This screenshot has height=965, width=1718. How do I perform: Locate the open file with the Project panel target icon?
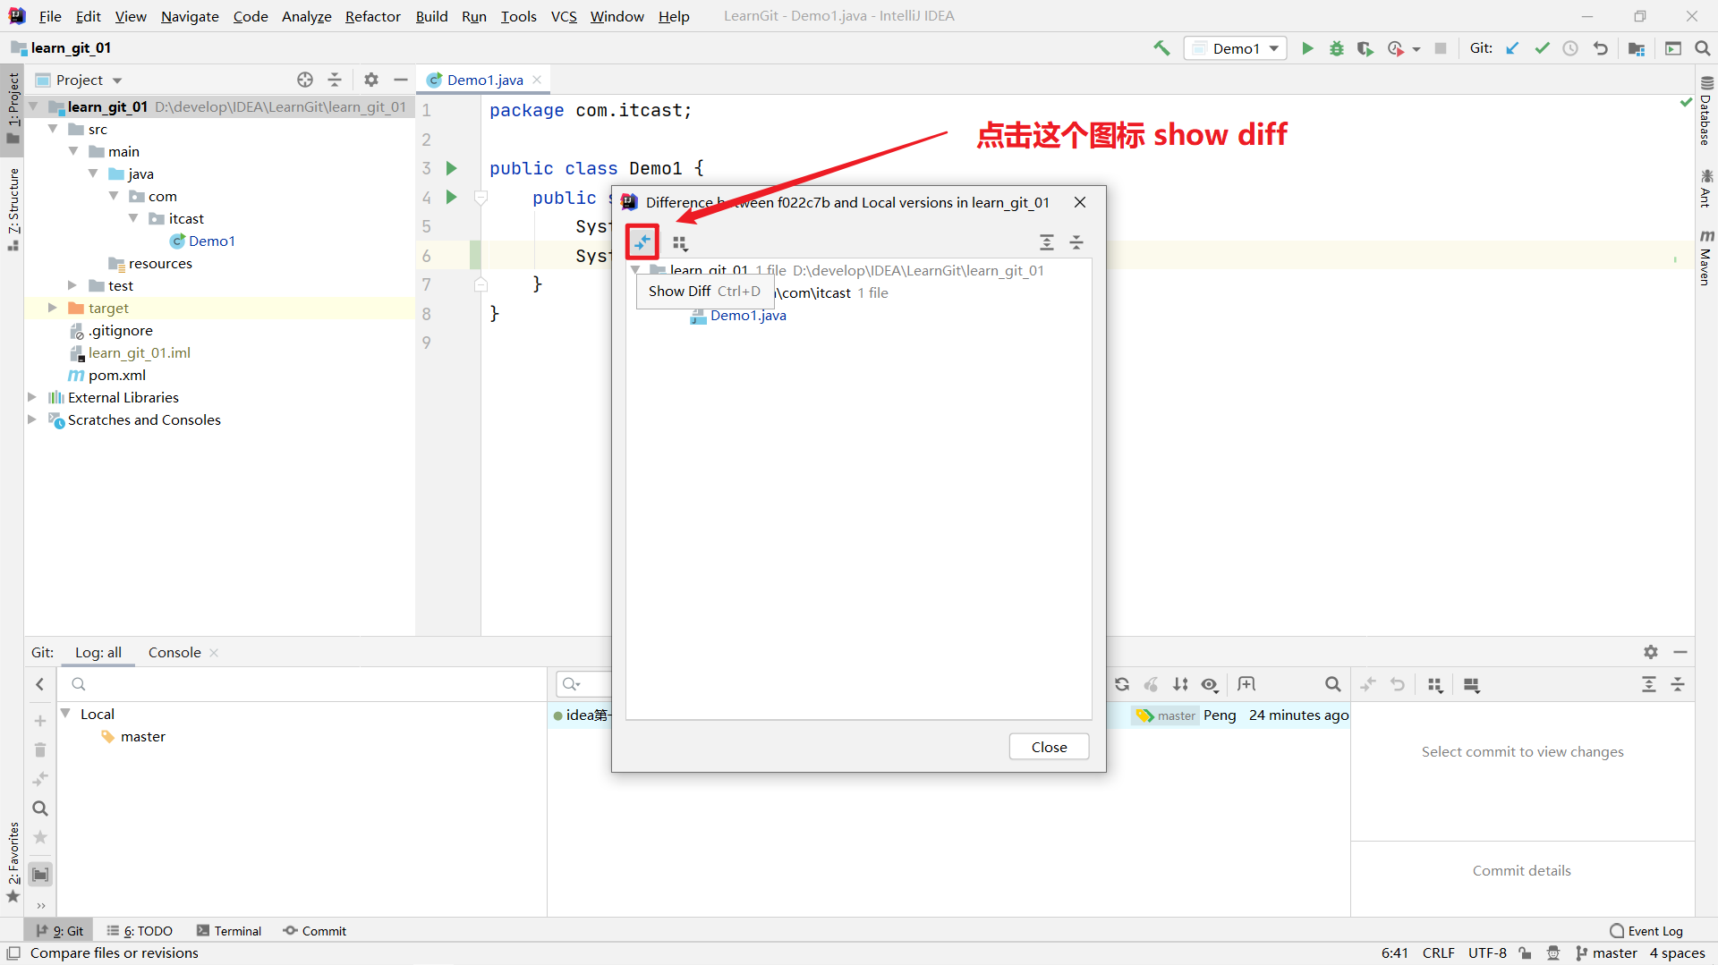click(305, 80)
